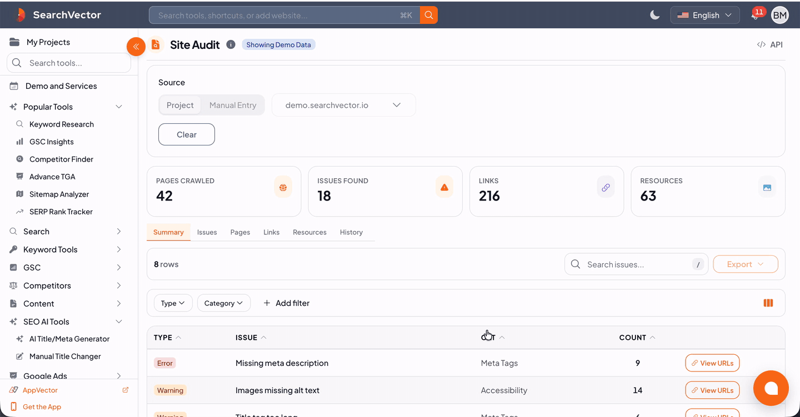Screen dimensions: 800x417
Task: Switch to the History tab
Action: (x=351, y=232)
